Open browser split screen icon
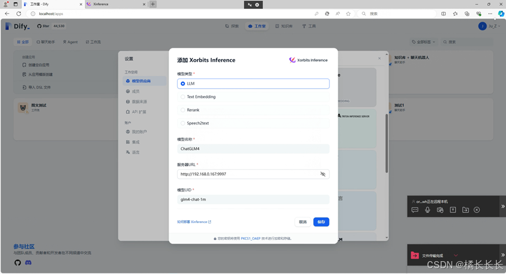Screen dimensions: 506x274 click(x=444, y=13)
